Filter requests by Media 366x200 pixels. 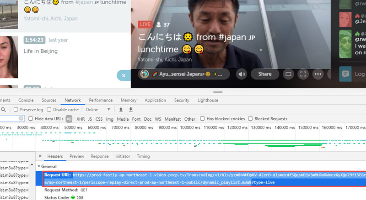point(123,119)
